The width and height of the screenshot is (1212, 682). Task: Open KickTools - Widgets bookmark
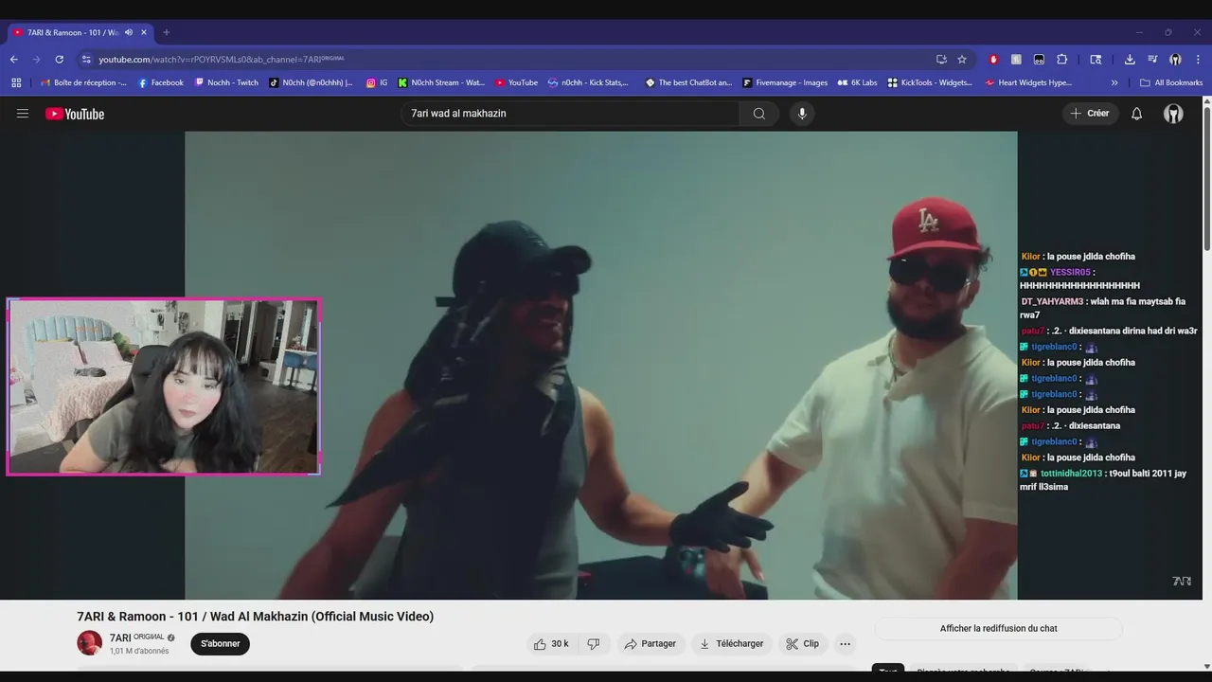930,82
